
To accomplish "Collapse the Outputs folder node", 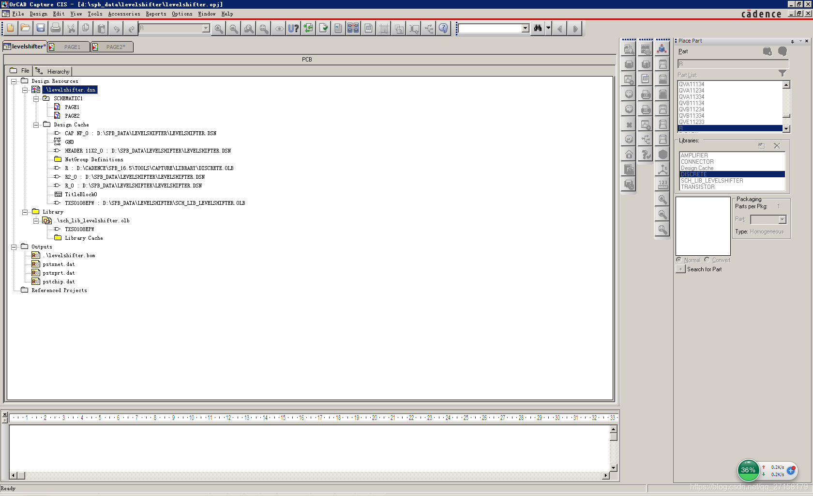I will pyautogui.click(x=14, y=247).
